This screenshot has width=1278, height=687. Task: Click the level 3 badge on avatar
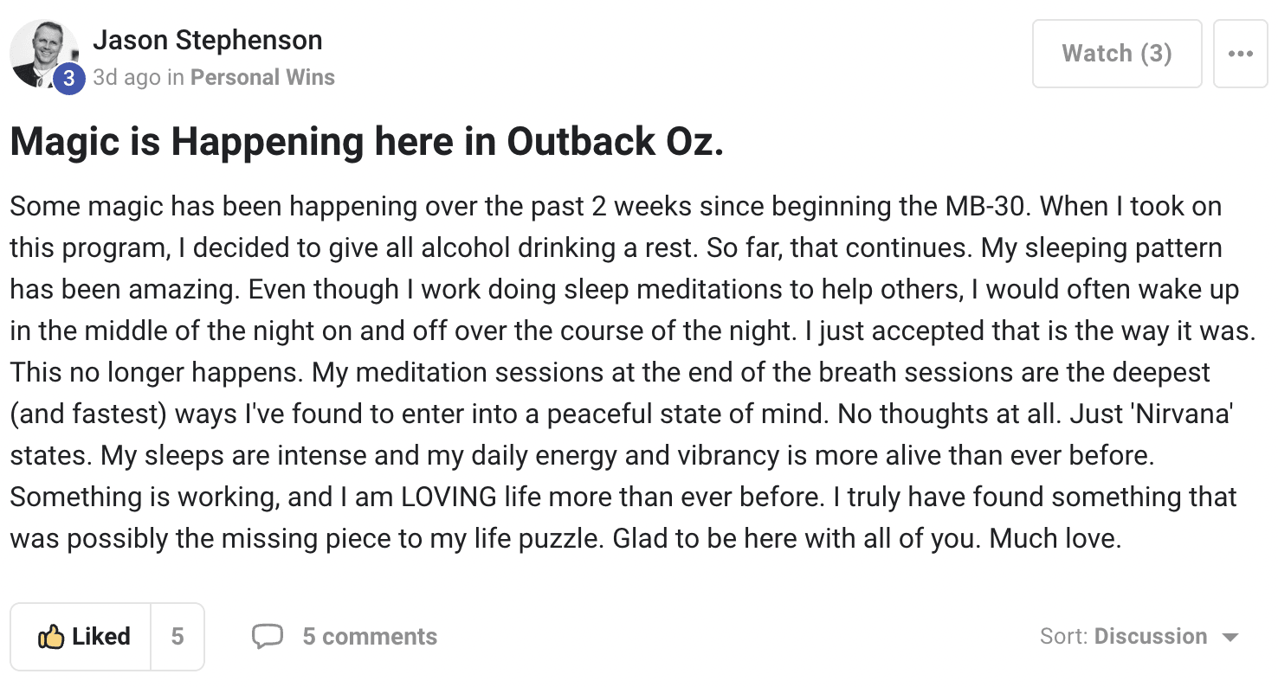[69, 79]
